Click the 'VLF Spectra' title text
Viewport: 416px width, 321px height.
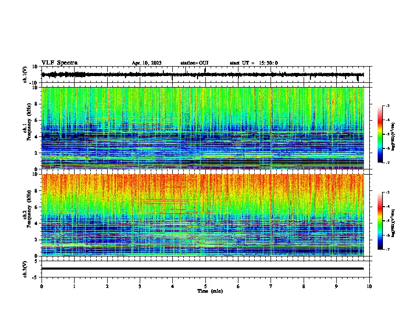tap(59, 63)
